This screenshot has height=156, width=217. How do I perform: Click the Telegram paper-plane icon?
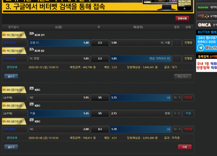pos(200,47)
